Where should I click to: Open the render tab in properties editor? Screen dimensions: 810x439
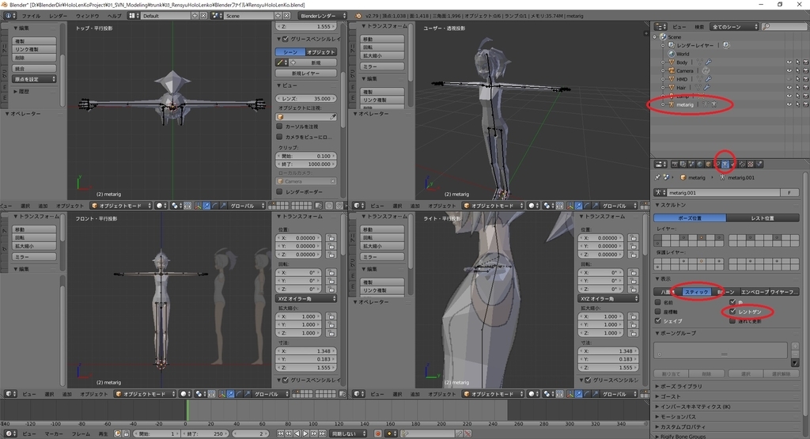(676, 165)
